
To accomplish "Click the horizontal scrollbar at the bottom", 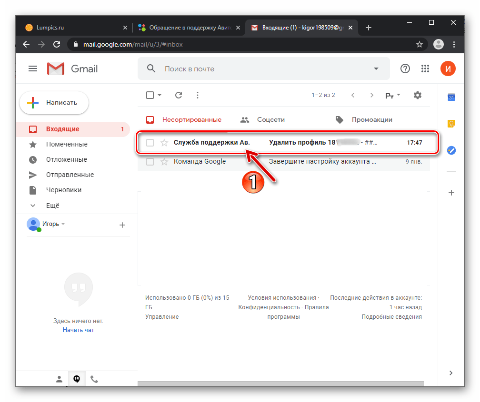I will (280, 384).
